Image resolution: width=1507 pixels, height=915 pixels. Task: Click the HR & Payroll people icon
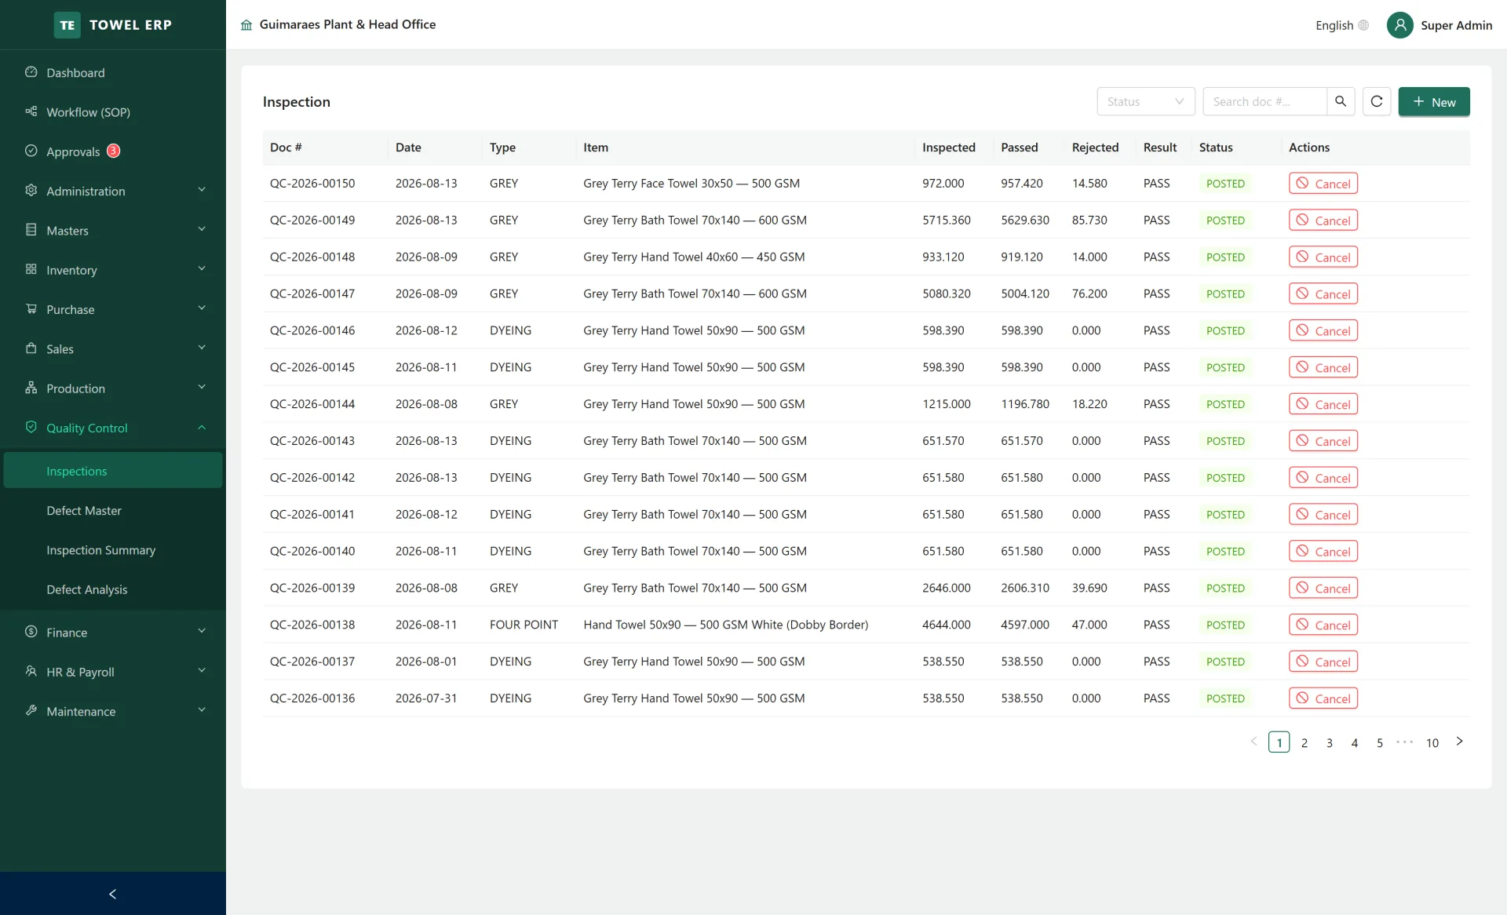31,672
